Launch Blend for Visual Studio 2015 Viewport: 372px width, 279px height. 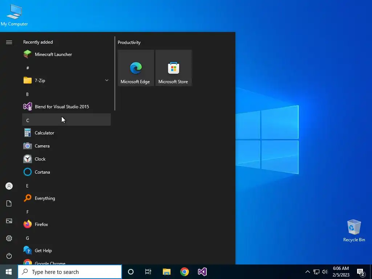66,107
